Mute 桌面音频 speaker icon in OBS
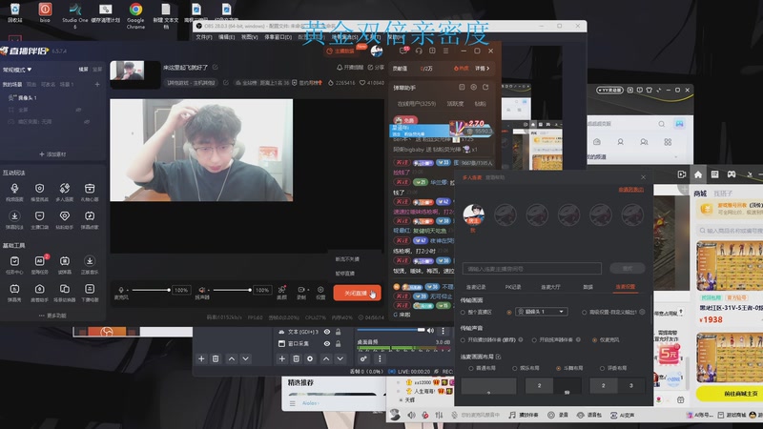 coord(430,331)
